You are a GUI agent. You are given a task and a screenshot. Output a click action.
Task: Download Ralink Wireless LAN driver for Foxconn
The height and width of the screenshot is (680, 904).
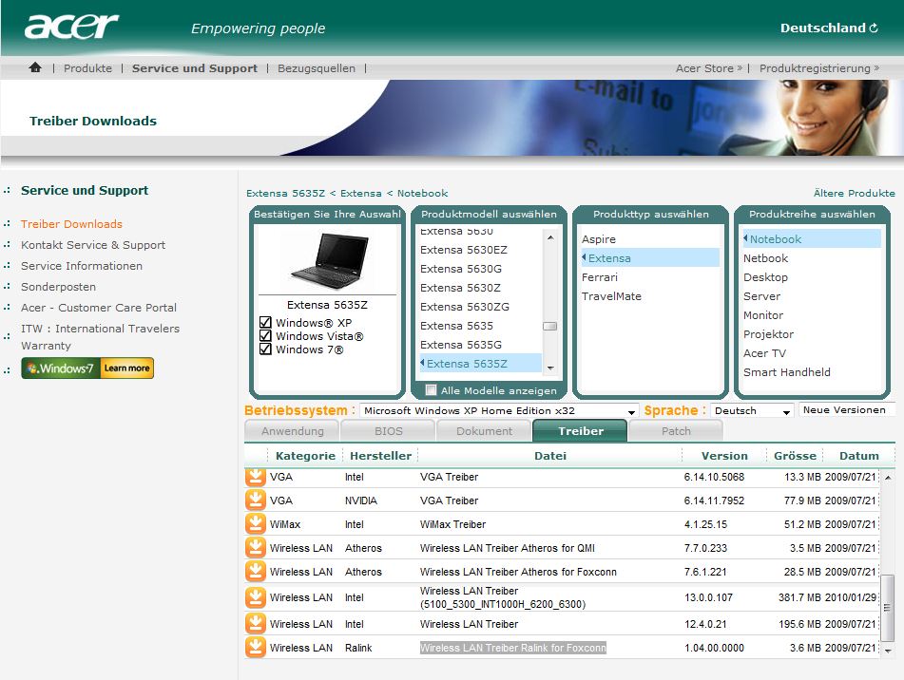[256, 647]
